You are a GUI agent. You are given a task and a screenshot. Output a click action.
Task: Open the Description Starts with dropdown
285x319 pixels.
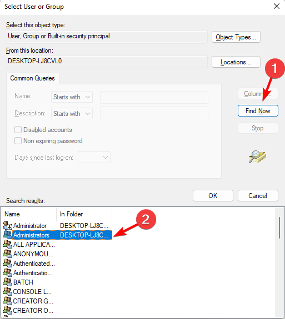72,114
